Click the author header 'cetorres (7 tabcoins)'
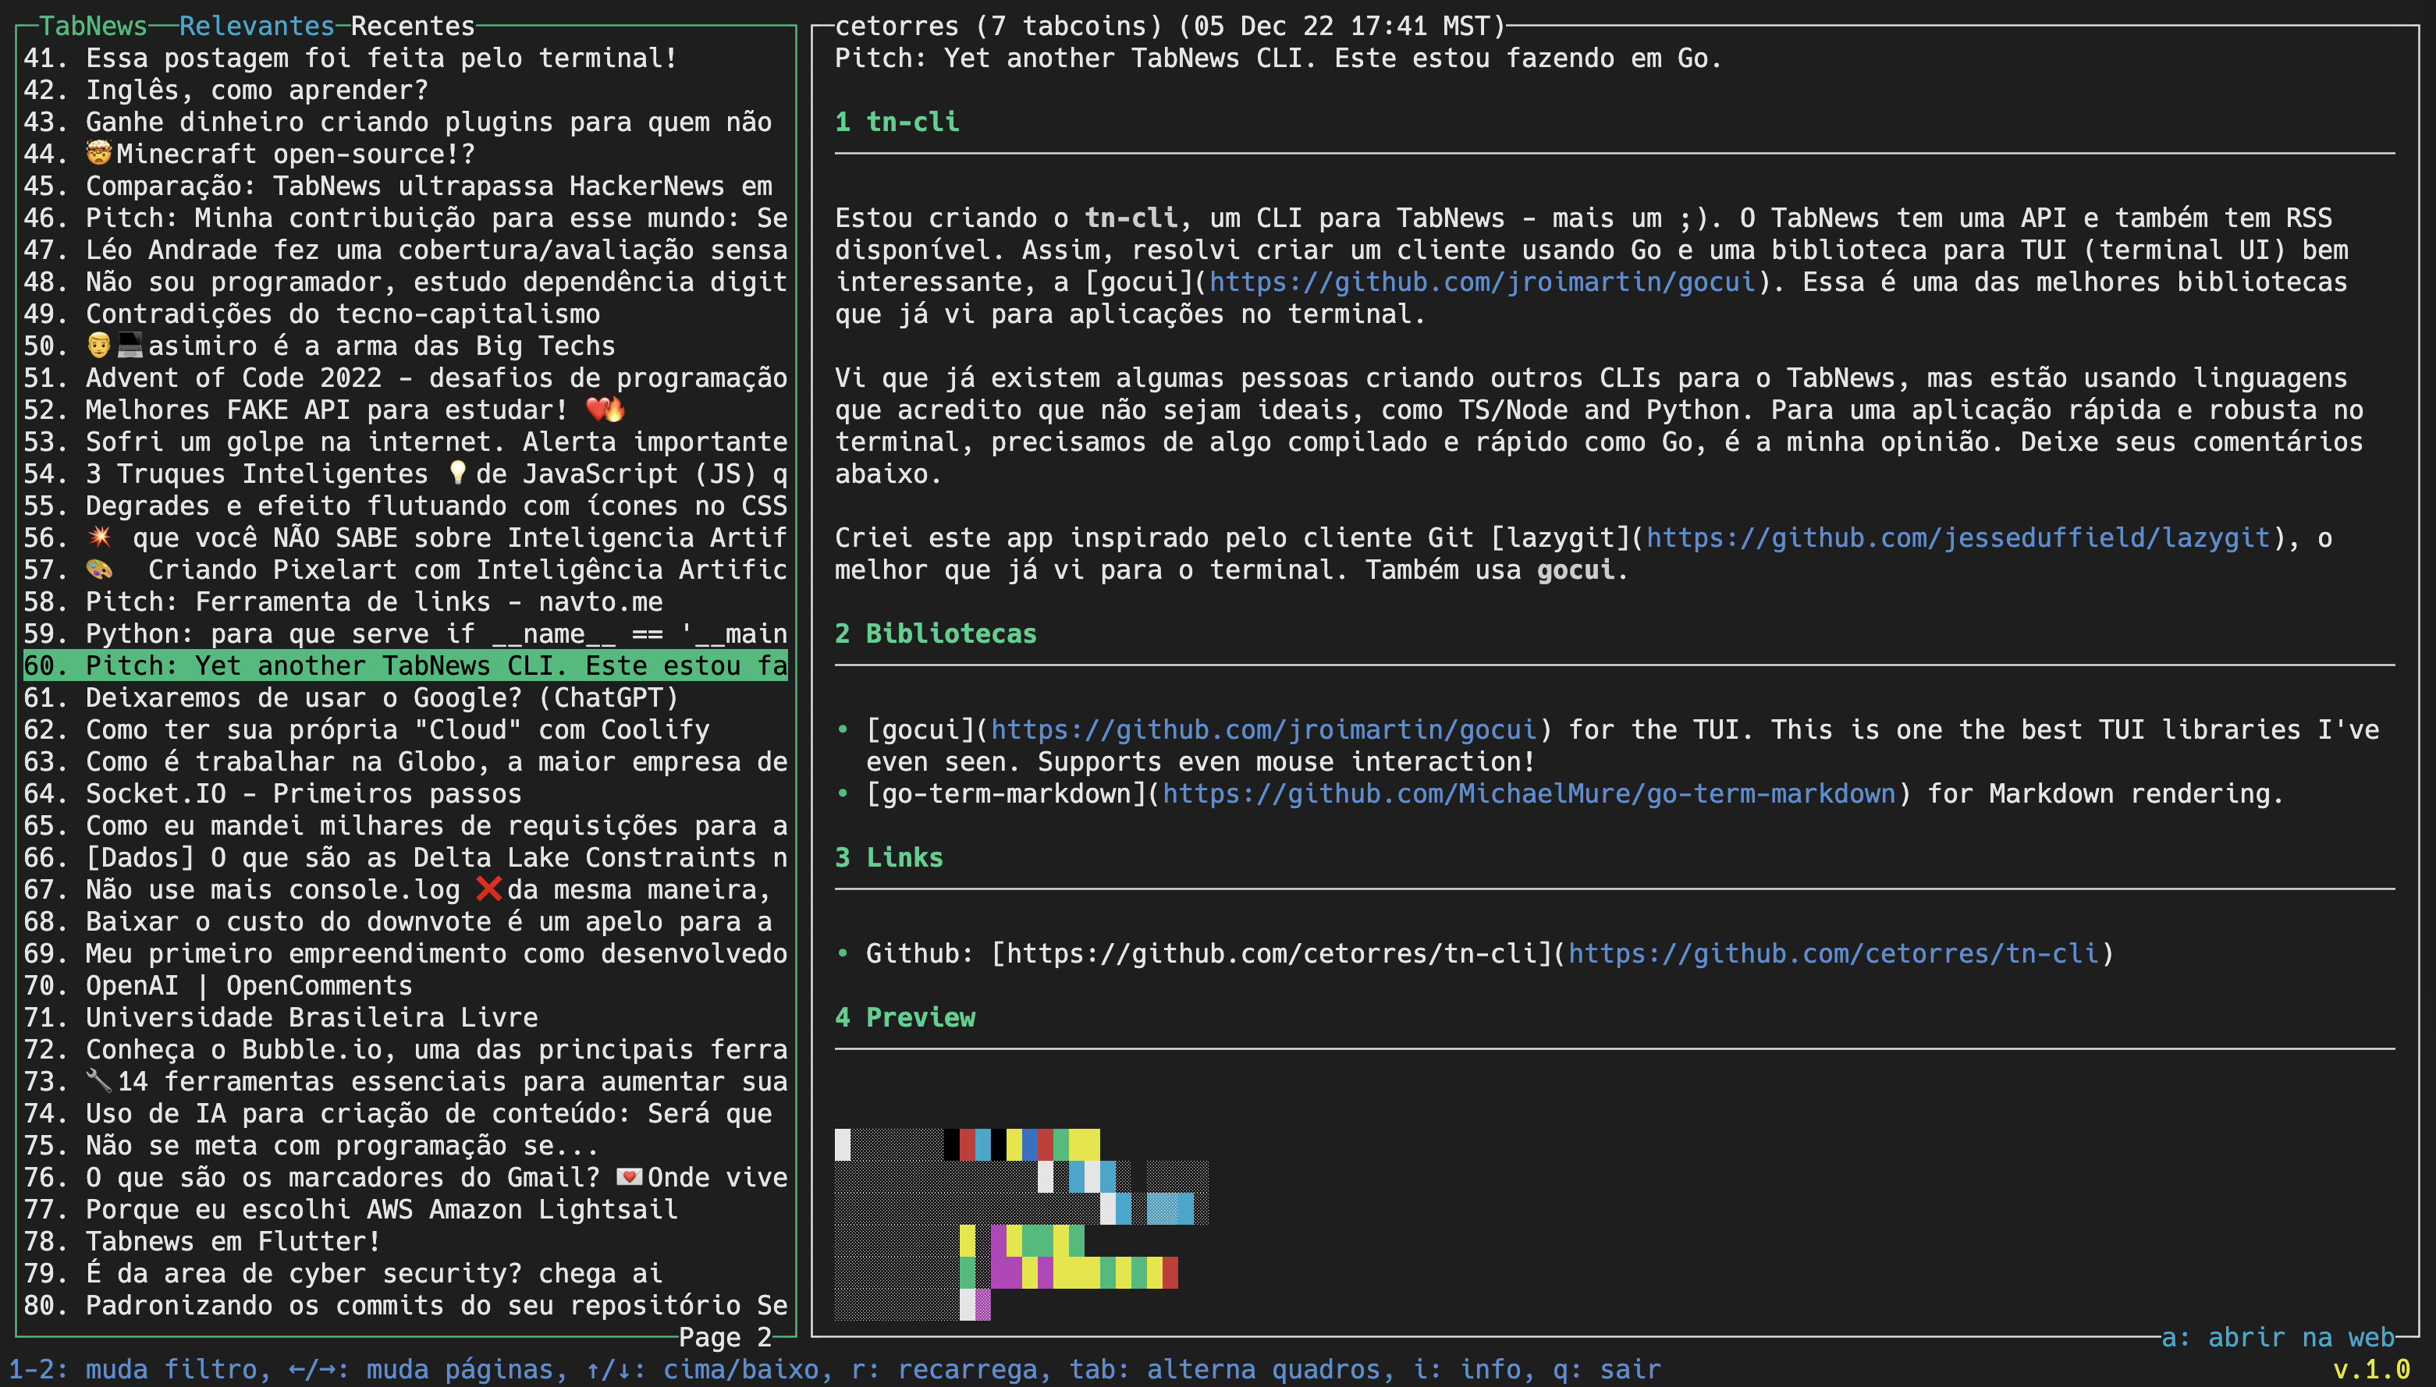2436x1387 pixels. pos(999,26)
